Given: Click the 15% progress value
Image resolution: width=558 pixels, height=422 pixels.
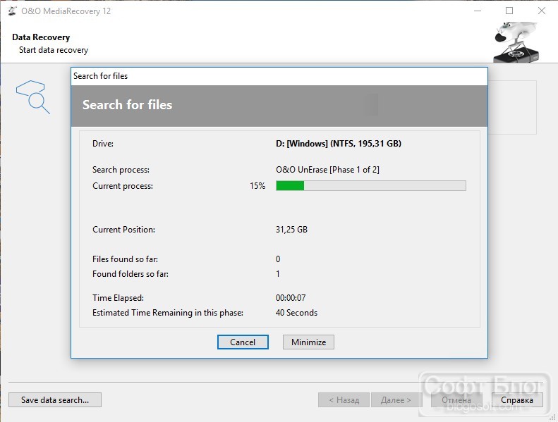Looking at the screenshot, I should pyautogui.click(x=257, y=185).
